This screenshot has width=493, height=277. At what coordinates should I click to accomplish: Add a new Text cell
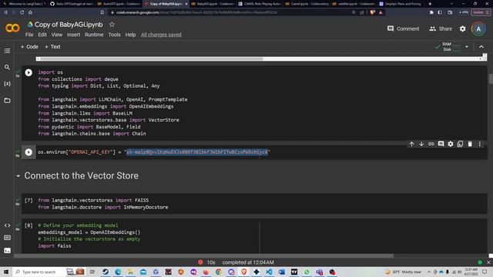[x=52, y=47]
